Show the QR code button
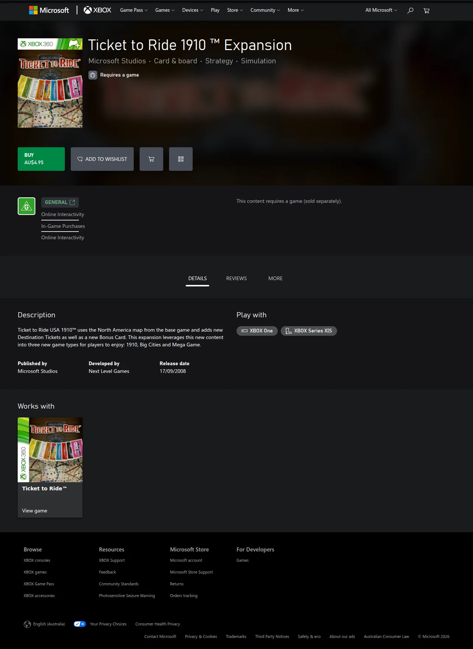The image size is (473, 649). tap(181, 159)
